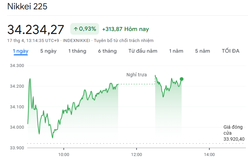Open the "Tuyên bố từ chối trách nhiệm" link

(x=123, y=41)
